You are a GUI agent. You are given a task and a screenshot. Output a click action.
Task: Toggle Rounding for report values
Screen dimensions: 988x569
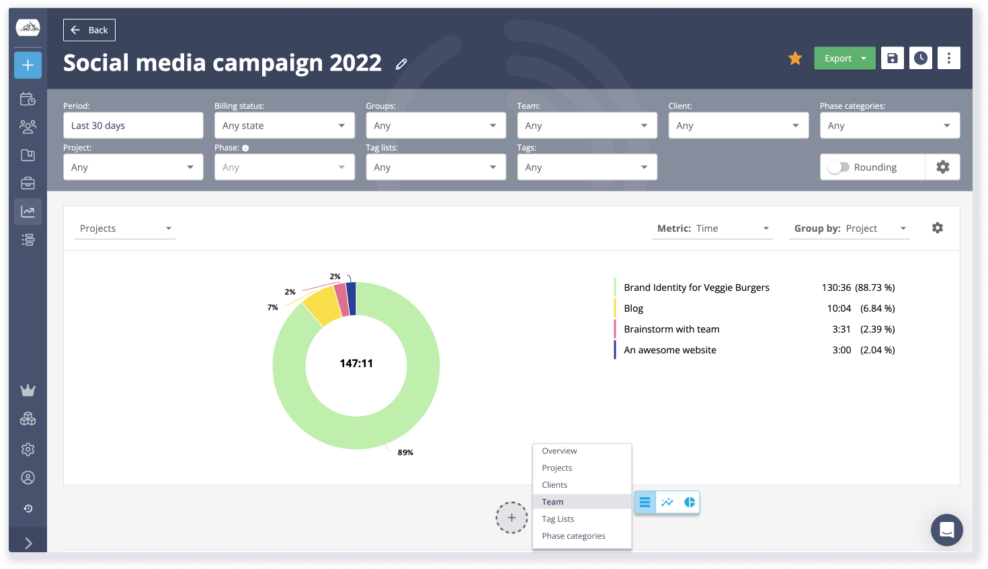tap(839, 167)
